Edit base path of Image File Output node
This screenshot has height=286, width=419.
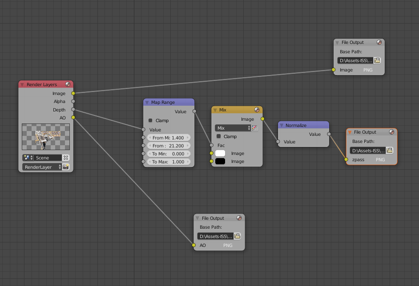pyautogui.click(x=355, y=60)
